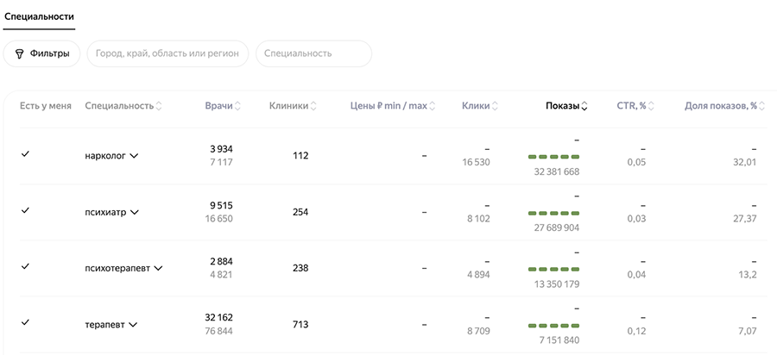Click the Есть у меня column header
This screenshot has height=355, width=777.
click(x=46, y=106)
